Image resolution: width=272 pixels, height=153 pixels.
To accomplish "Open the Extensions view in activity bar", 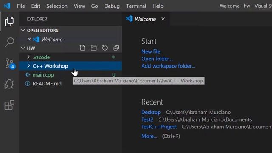I will pos(9,105).
